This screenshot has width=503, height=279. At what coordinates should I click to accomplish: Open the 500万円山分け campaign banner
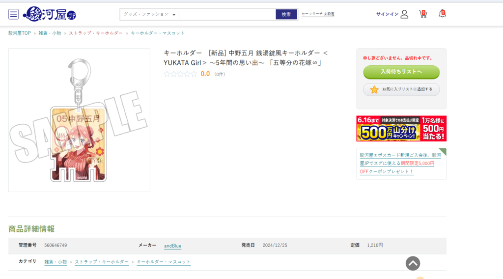(401, 129)
